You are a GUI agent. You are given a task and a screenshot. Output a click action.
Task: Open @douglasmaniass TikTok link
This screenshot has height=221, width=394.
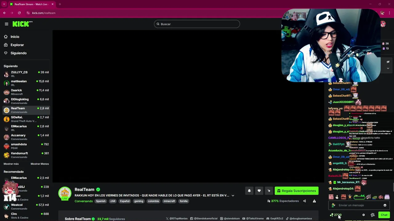299,219
